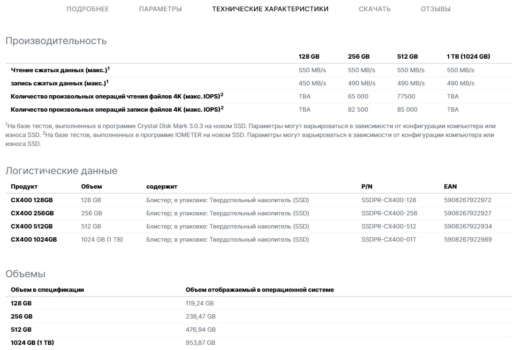Select the CX400 256GB product row
The height and width of the screenshot is (350, 521).
point(258,213)
